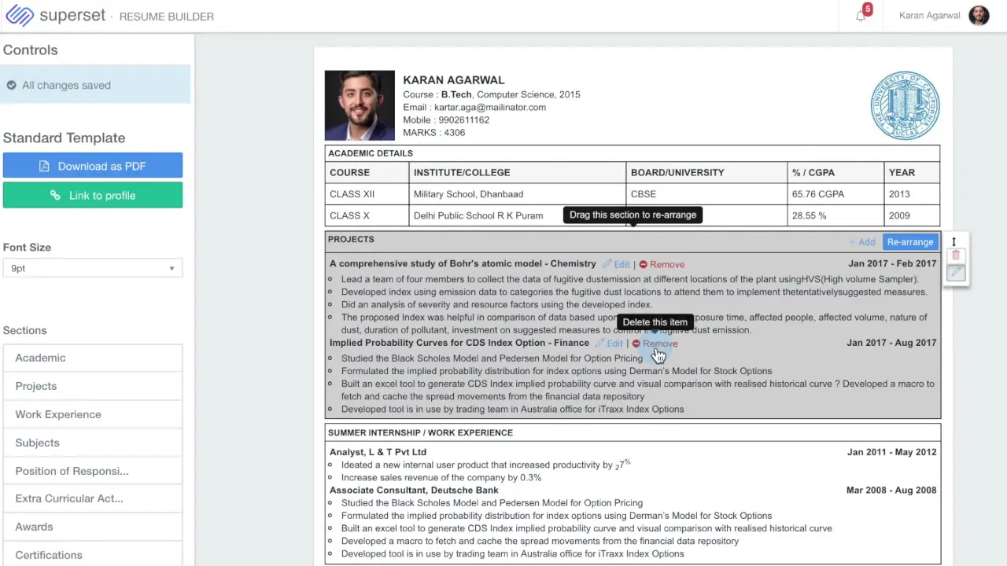Click Add link in Projects header
Screen dimensions: 1007x566
[862, 242]
